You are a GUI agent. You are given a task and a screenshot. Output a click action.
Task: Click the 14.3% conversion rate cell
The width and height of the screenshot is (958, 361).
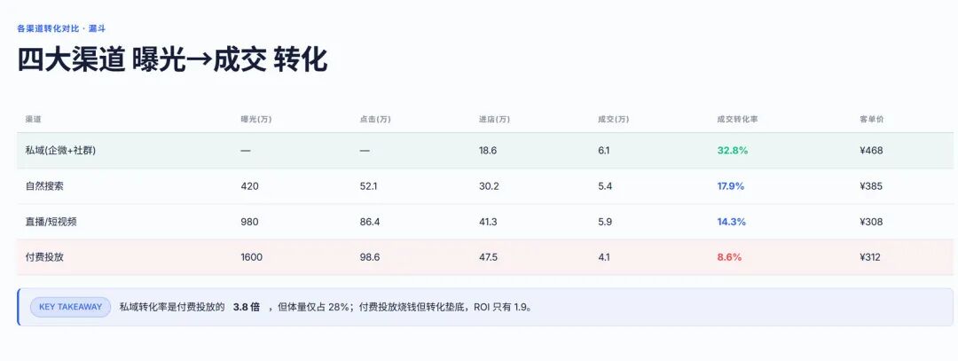731,222
